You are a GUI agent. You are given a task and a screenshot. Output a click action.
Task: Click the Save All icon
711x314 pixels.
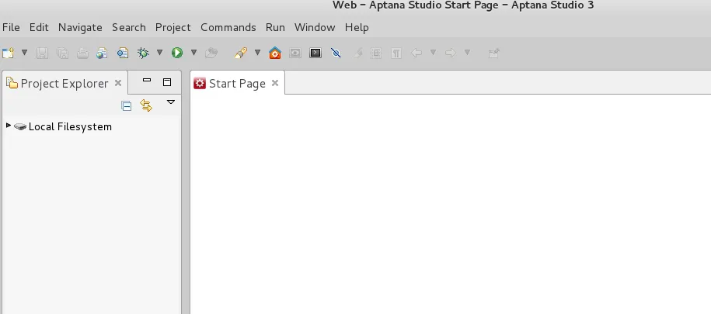click(62, 53)
